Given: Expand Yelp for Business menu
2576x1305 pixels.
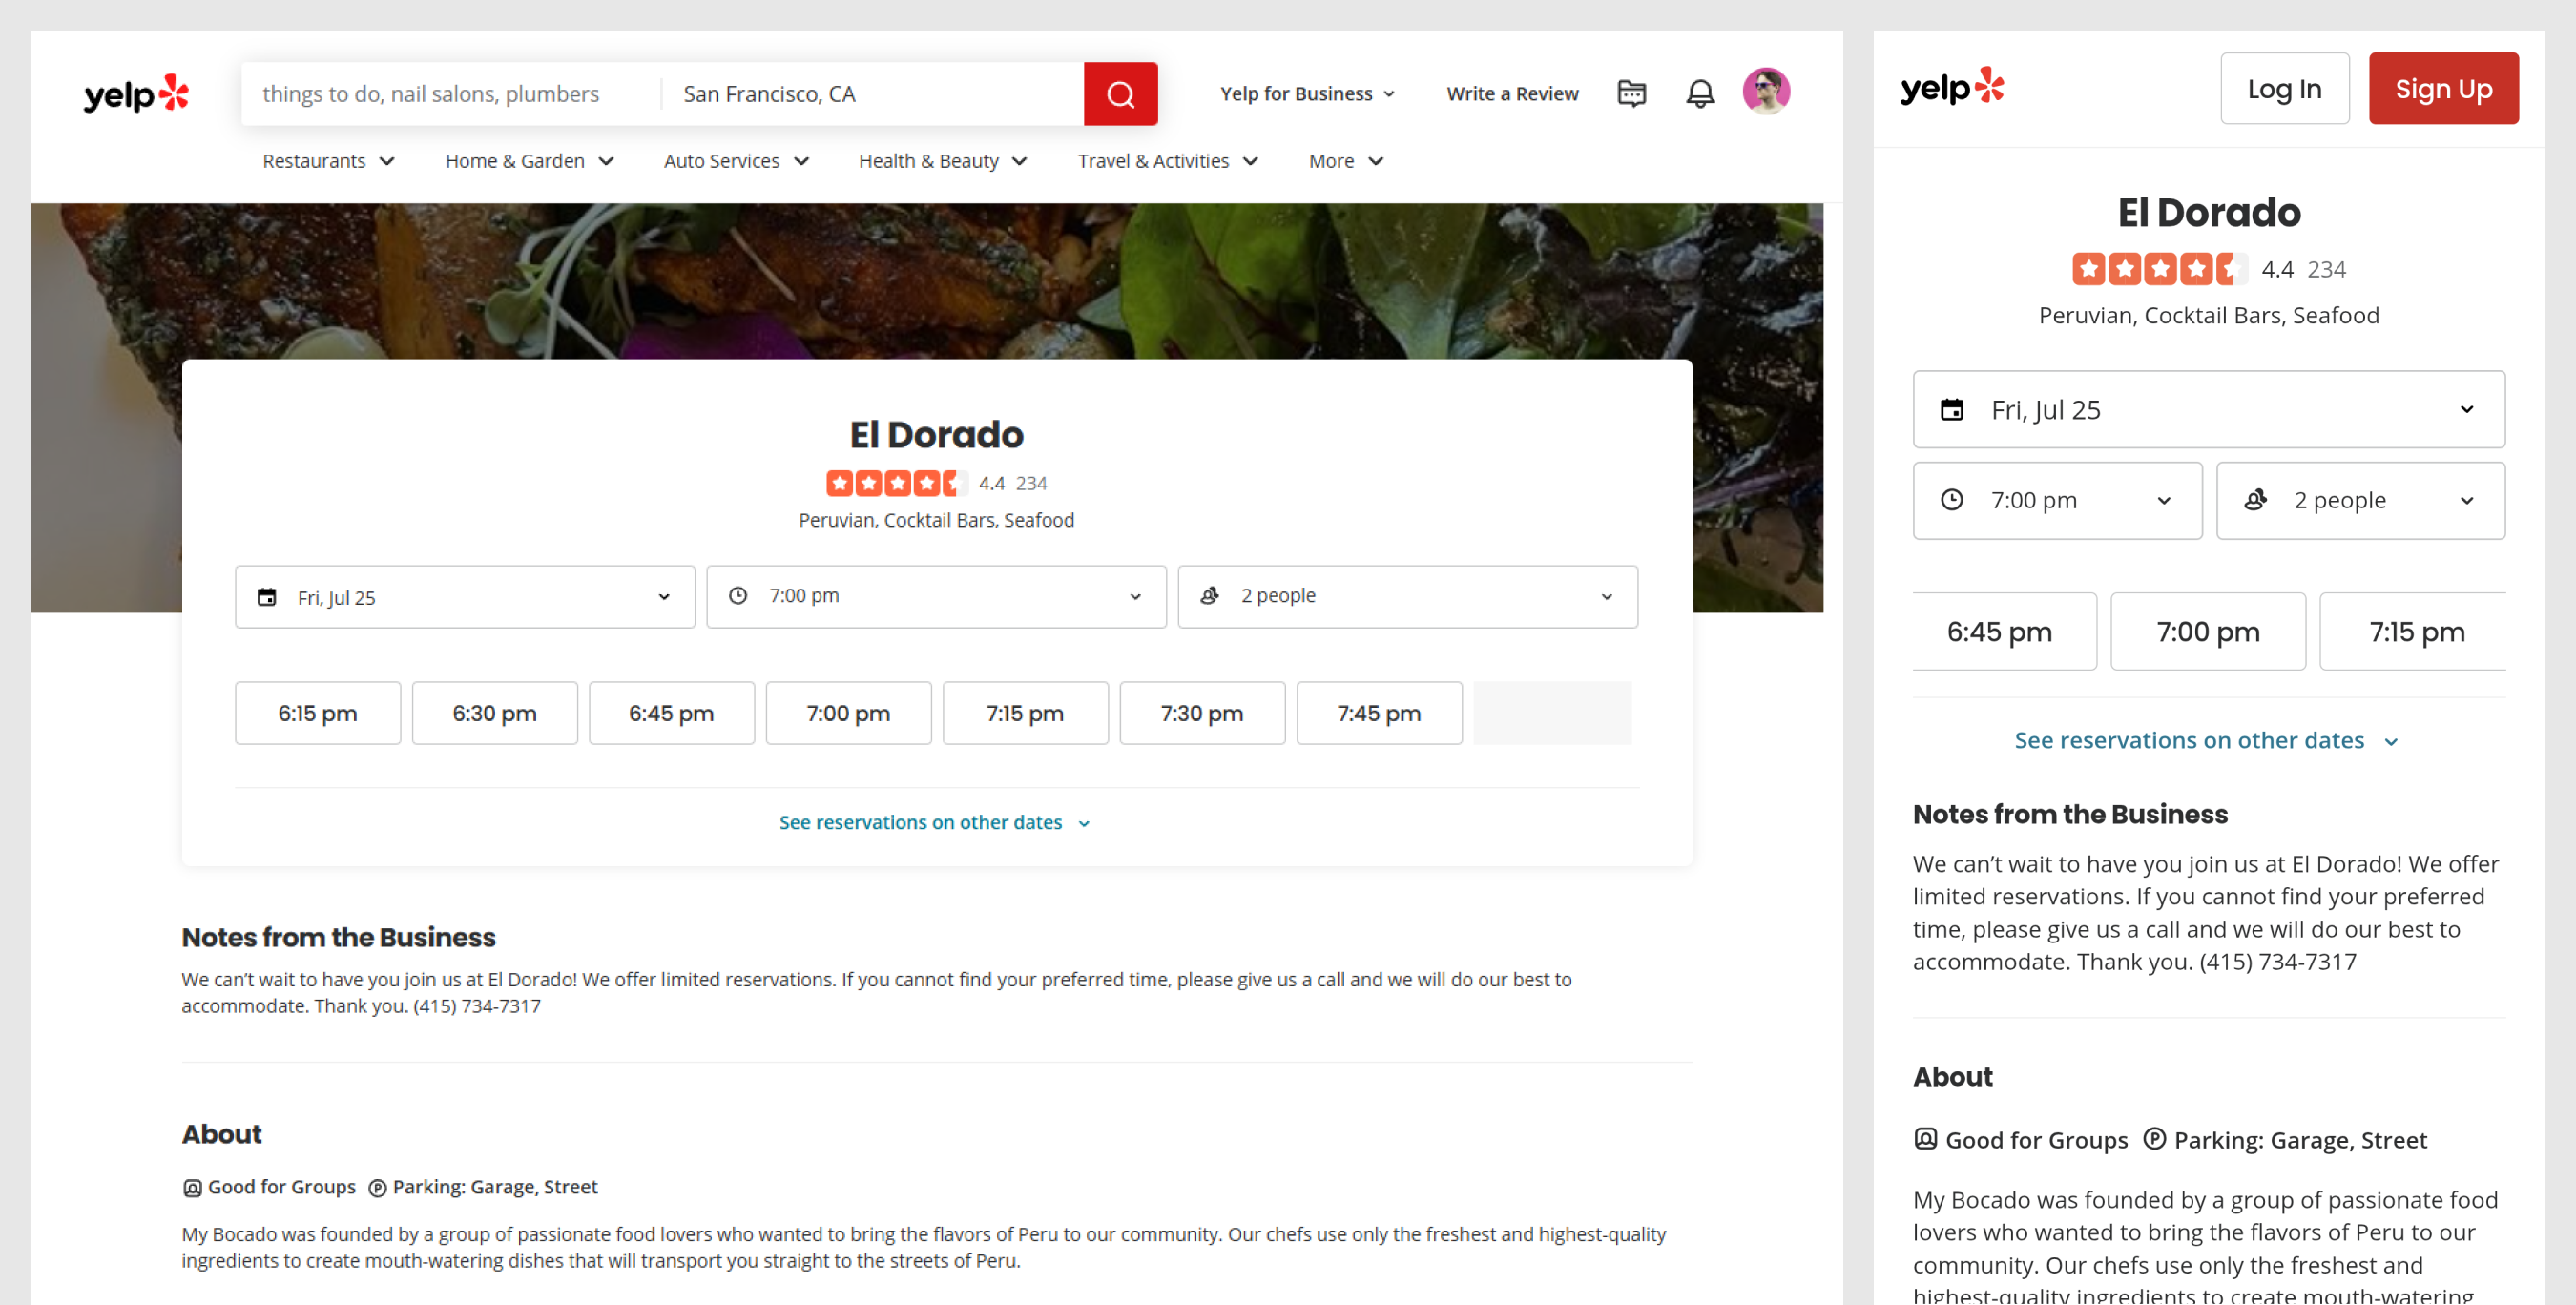Looking at the screenshot, I should (x=1307, y=94).
